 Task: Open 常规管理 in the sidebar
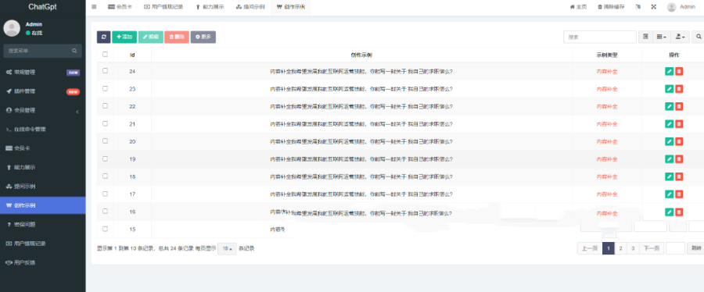[x=43, y=73]
